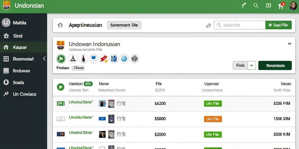299x149 pixels.
Task: Click the search magnifier icon in top bar
Action: pyautogui.click(x=256, y=6)
